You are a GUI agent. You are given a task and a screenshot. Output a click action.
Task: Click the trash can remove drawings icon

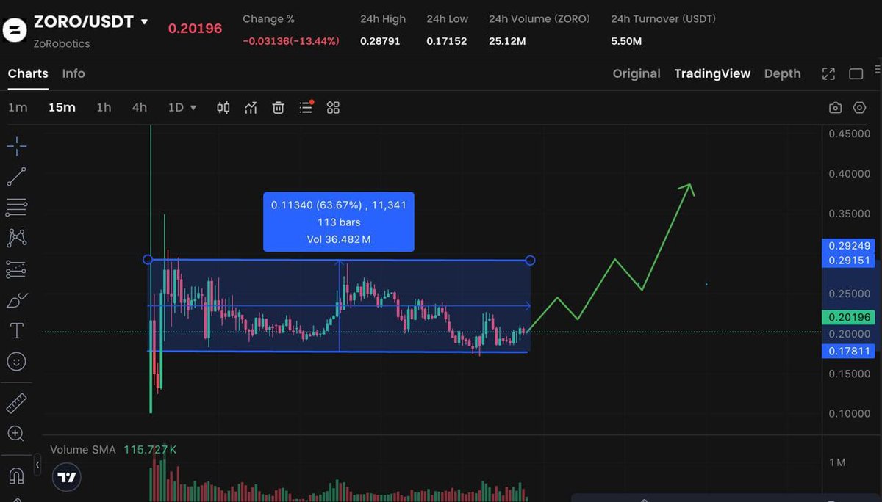[x=279, y=108]
